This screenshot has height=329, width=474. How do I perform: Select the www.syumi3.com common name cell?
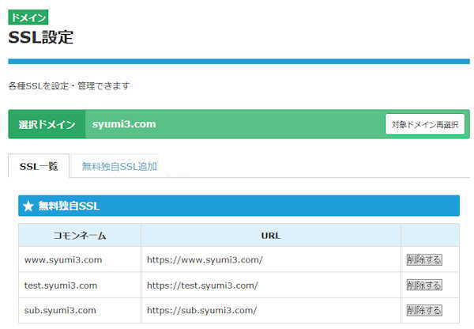(x=63, y=259)
